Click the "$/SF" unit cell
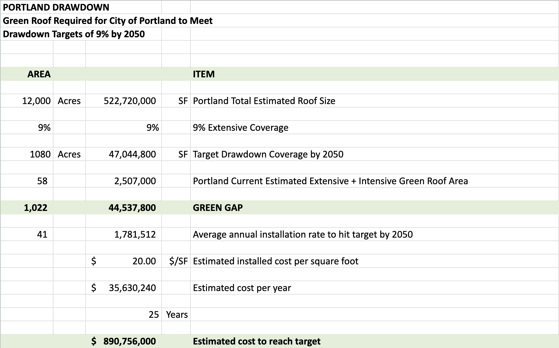Viewport: 559px width, 348px height. point(178,261)
